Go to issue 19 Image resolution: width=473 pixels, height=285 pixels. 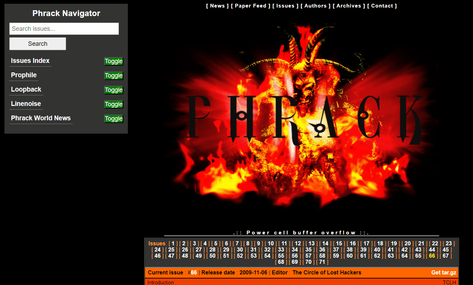pyautogui.click(x=394, y=244)
